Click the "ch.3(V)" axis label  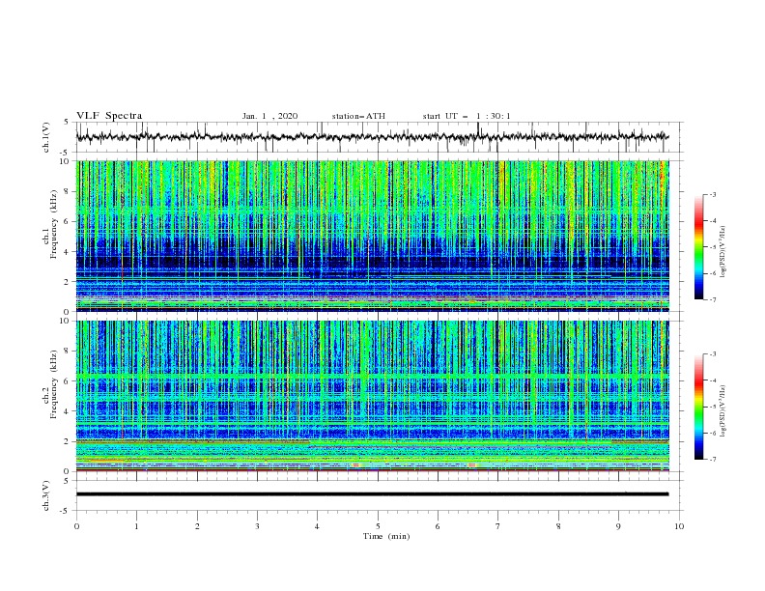pyautogui.click(x=46, y=495)
